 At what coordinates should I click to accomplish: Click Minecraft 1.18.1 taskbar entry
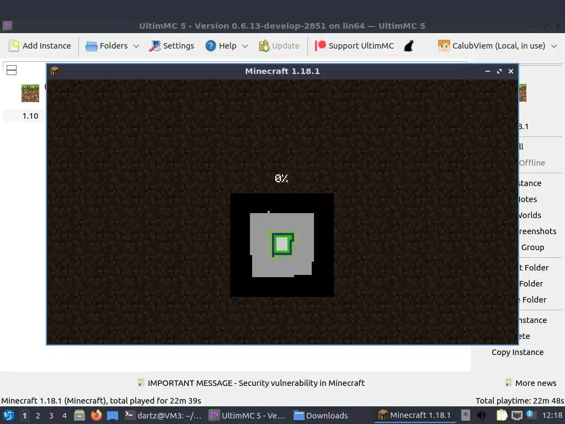tap(414, 415)
